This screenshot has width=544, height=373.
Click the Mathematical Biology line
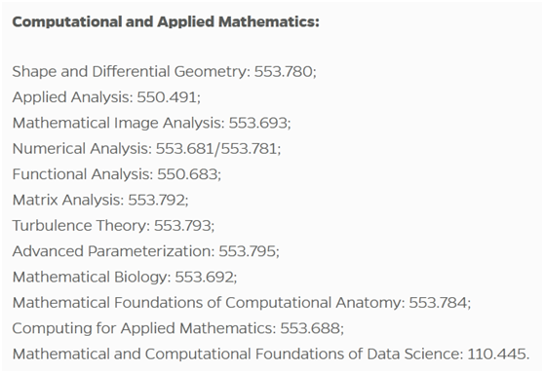click(125, 277)
